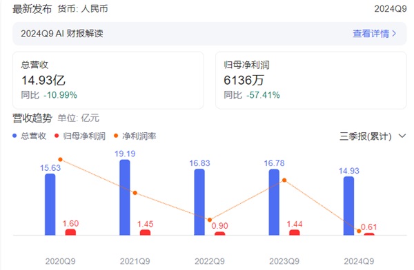Toggle 净利润率 legend series
This screenshot has width=414, height=270.
[x=135, y=136]
